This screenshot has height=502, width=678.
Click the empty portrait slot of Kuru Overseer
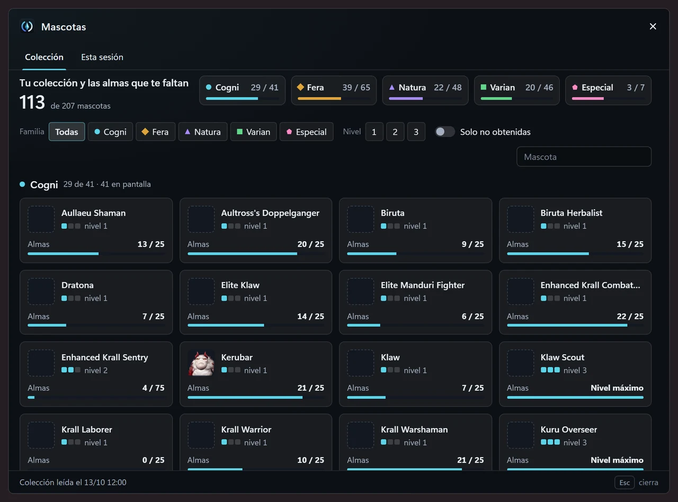pos(520,435)
